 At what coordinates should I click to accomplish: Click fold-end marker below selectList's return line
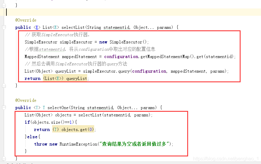tap(4, 86)
